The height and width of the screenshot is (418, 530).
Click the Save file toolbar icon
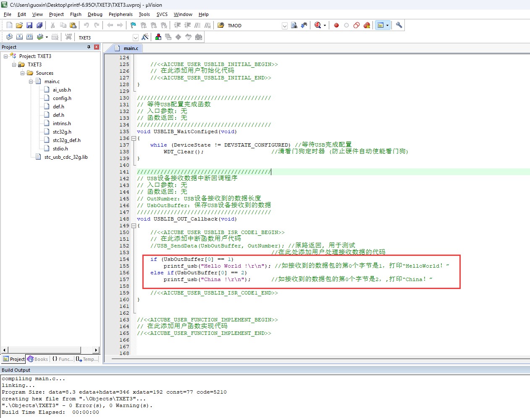point(29,25)
